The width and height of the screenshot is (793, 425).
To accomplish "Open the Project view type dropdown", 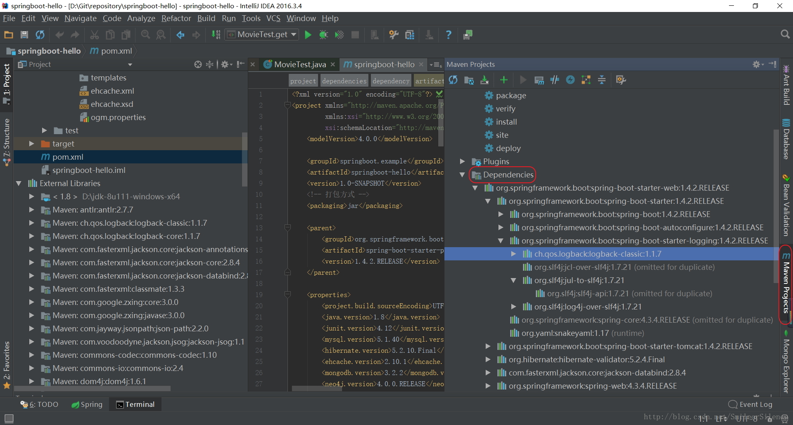I will point(130,64).
